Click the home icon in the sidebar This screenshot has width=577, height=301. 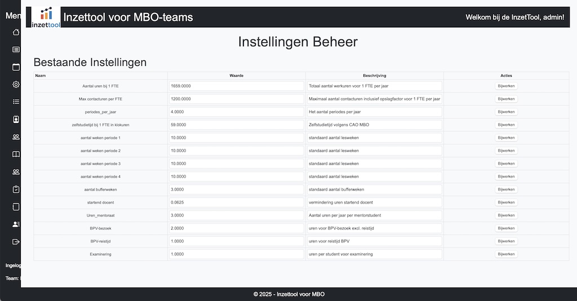(x=16, y=32)
